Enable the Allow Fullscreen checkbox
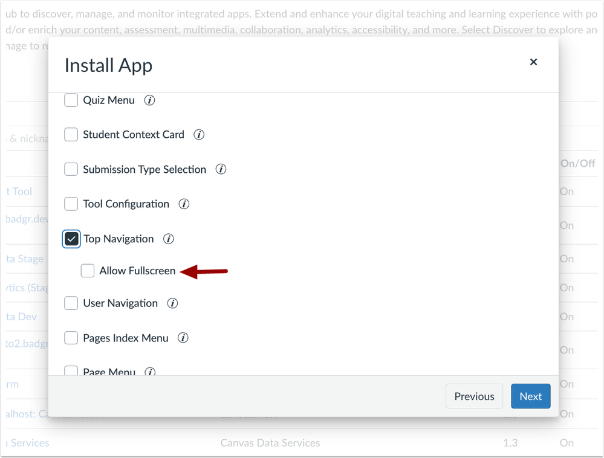This screenshot has height=458, width=604. pos(88,271)
